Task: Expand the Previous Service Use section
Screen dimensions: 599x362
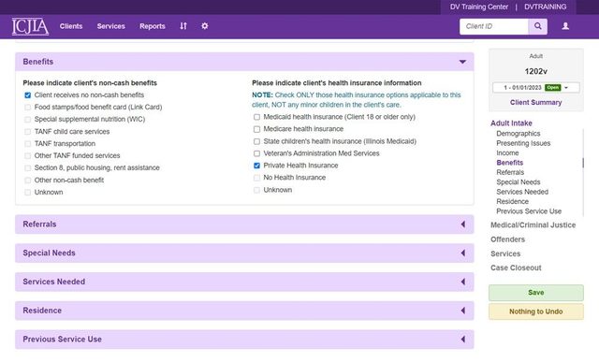Action: pyautogui.click(x=244, y=340)
